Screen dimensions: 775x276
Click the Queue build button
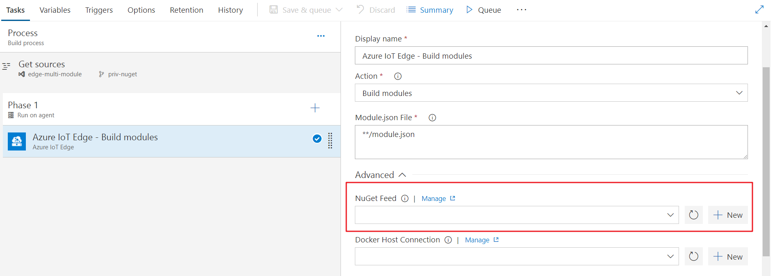pyautogui.click(x=483, y=10)
